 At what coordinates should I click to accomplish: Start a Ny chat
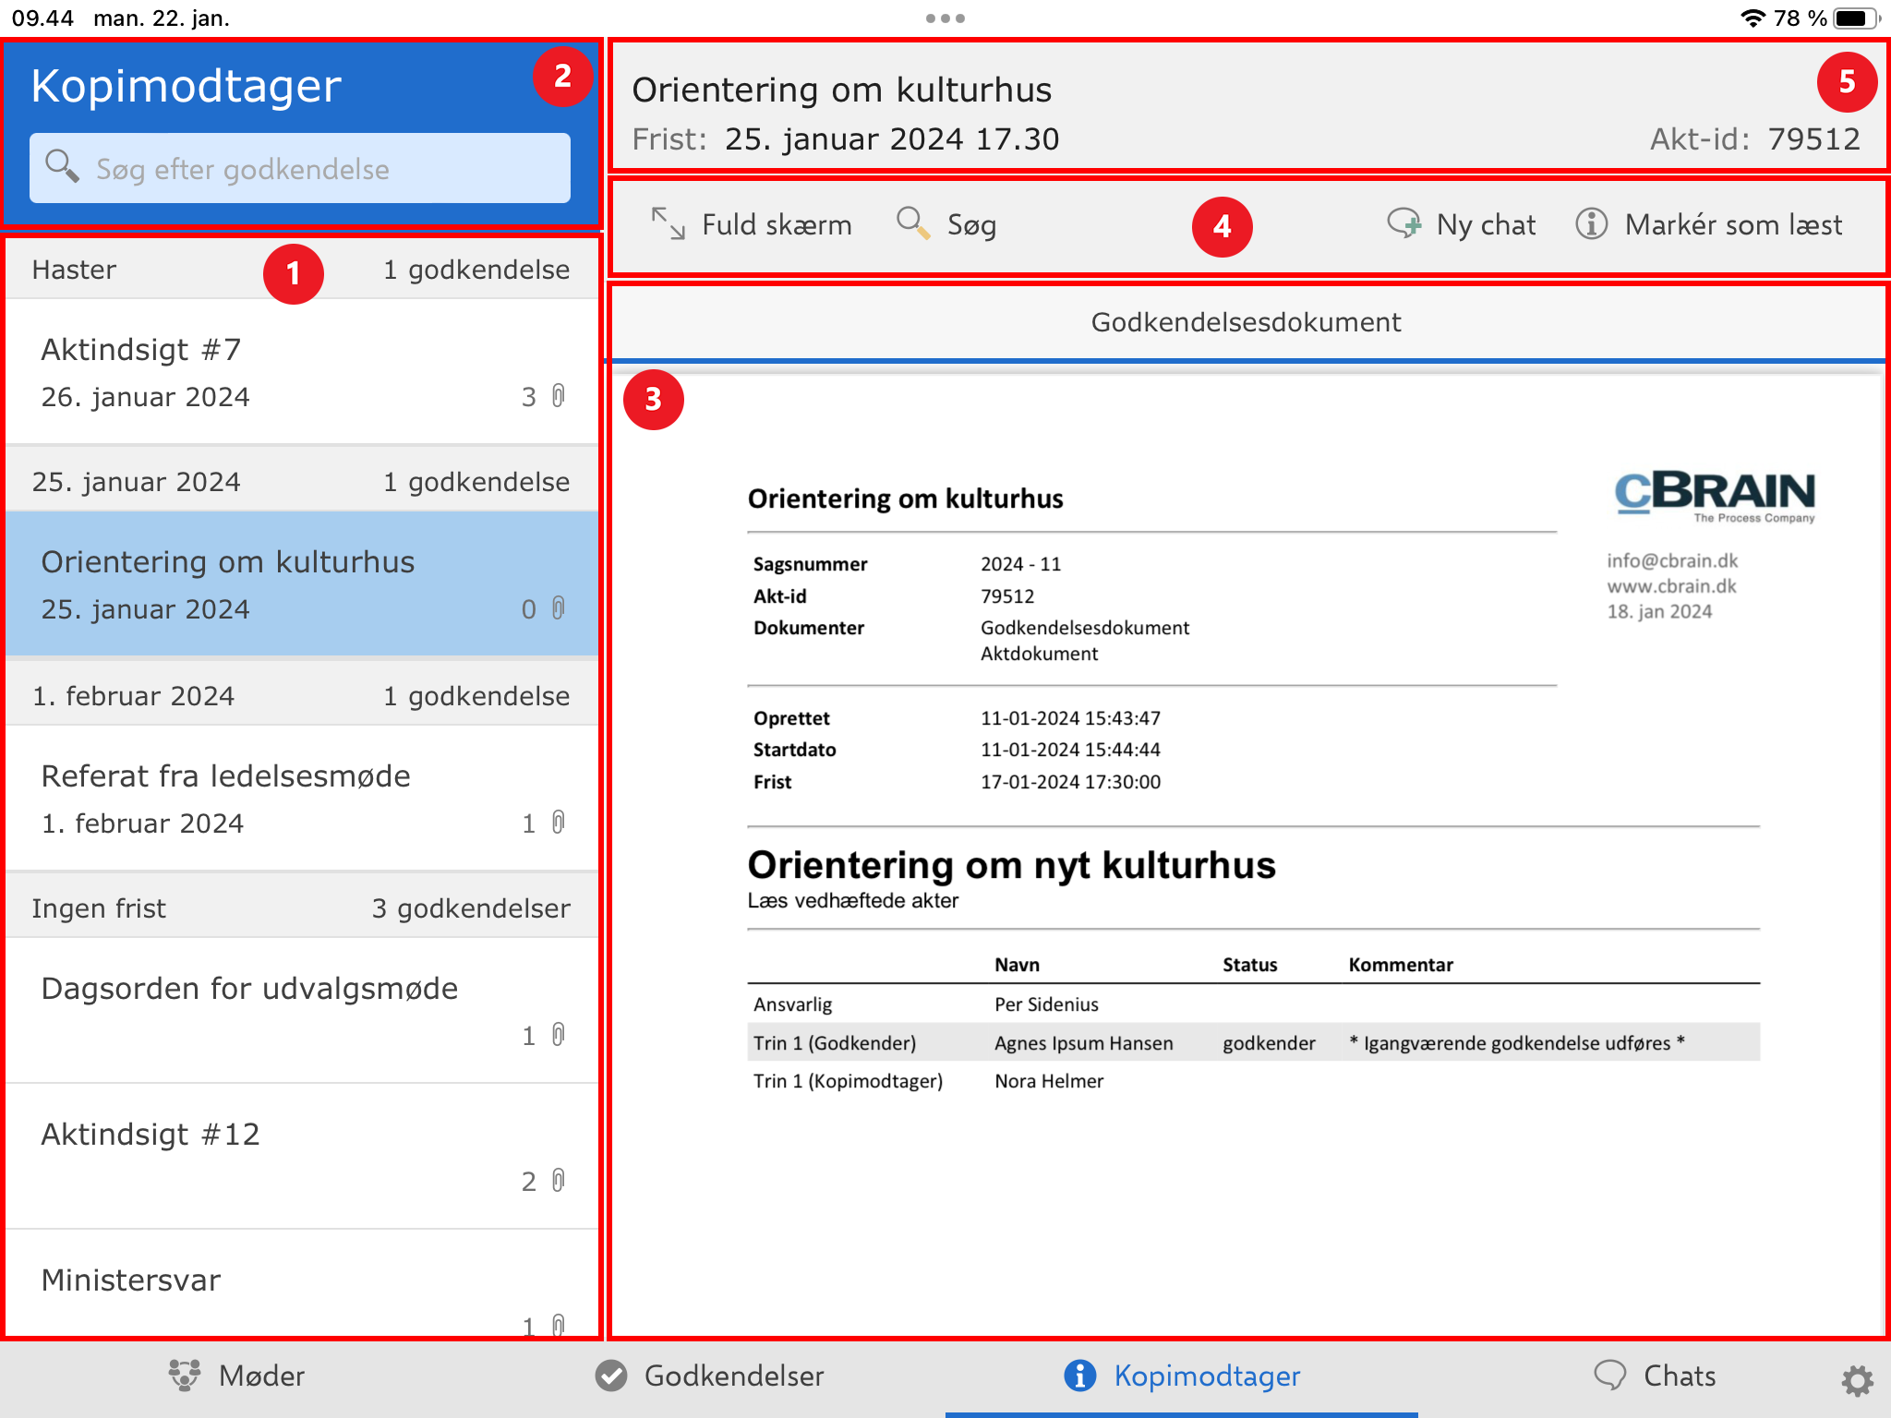click(x=1462, y=224)
